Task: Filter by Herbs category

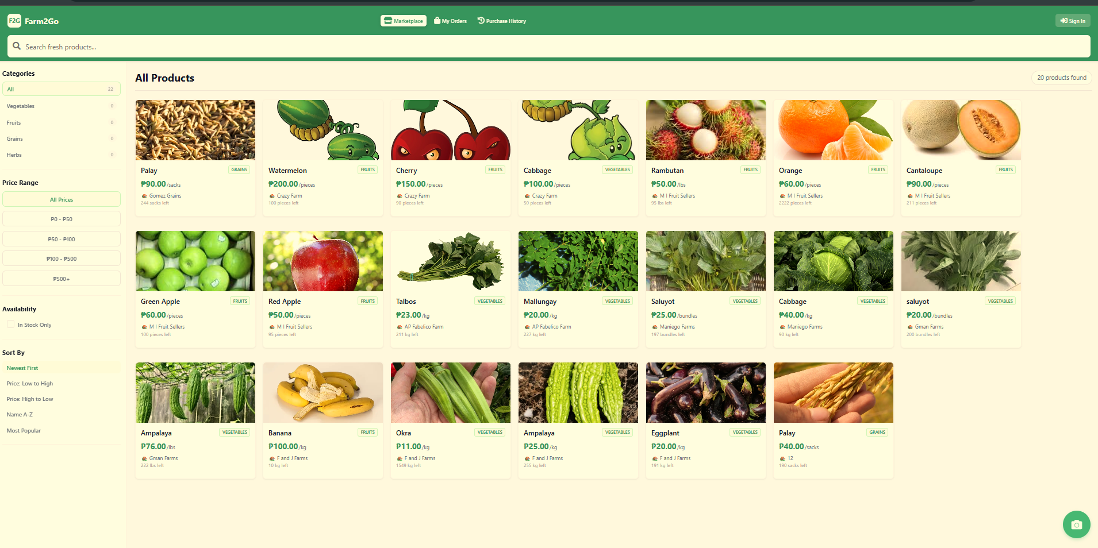Action: pos(62,155)
